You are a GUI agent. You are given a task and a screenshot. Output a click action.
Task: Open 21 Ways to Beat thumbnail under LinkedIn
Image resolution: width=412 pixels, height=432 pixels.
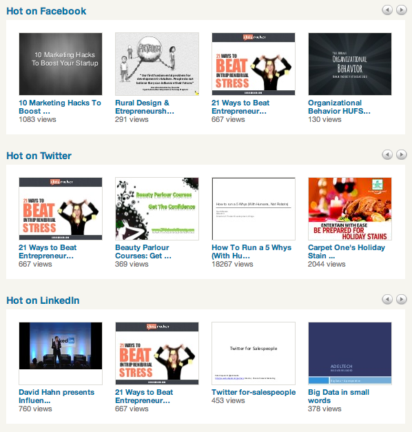click(157, 353)
